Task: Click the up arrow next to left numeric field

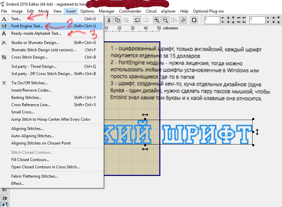Action: point(222,18)
